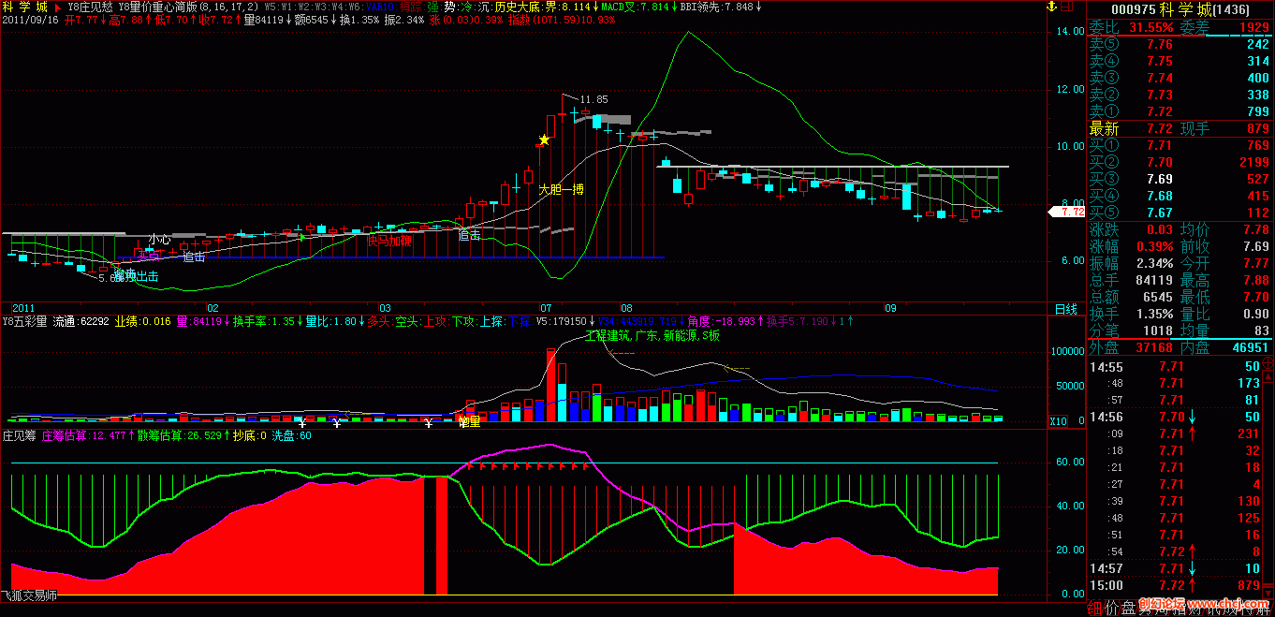Select the 买⑤ order row at 7.67

[1180, 213]
